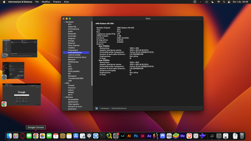The height and width of the screenshot is (141, 251).
Task: Launch Adobe InDesign from dock
Action: point(143,136)
